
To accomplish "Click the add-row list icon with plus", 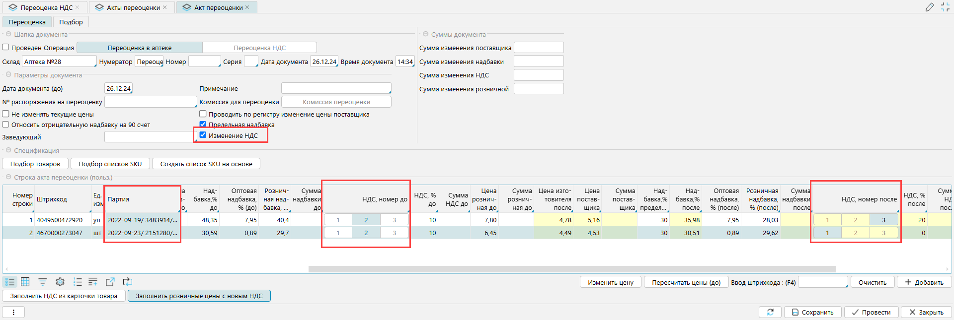I will 93,282.
